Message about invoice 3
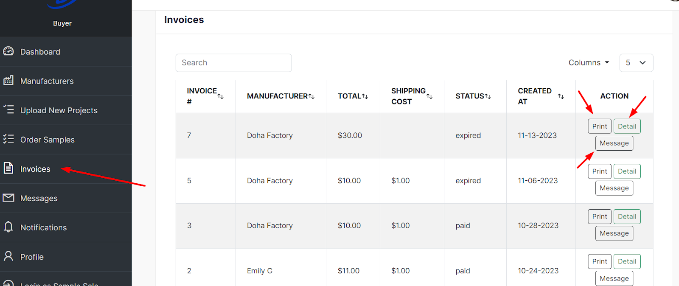Viewport: 679px width, 286px height. tap(614, 233)
